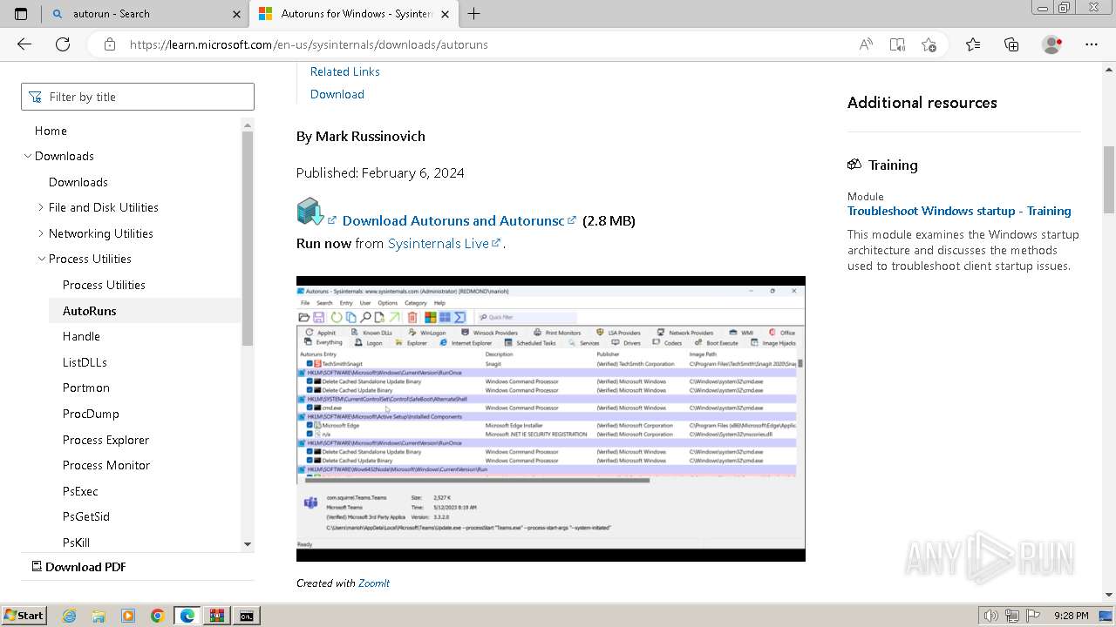Click the page vertical scrollbar thumb
The image size is (1116, 627).
click(1109, 179)
